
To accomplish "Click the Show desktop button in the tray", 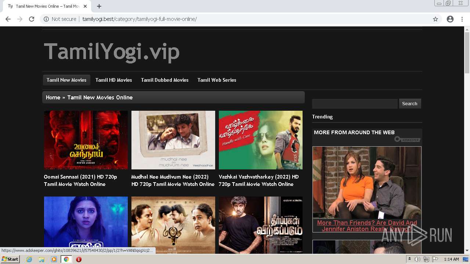I will [x=466, y=259].
